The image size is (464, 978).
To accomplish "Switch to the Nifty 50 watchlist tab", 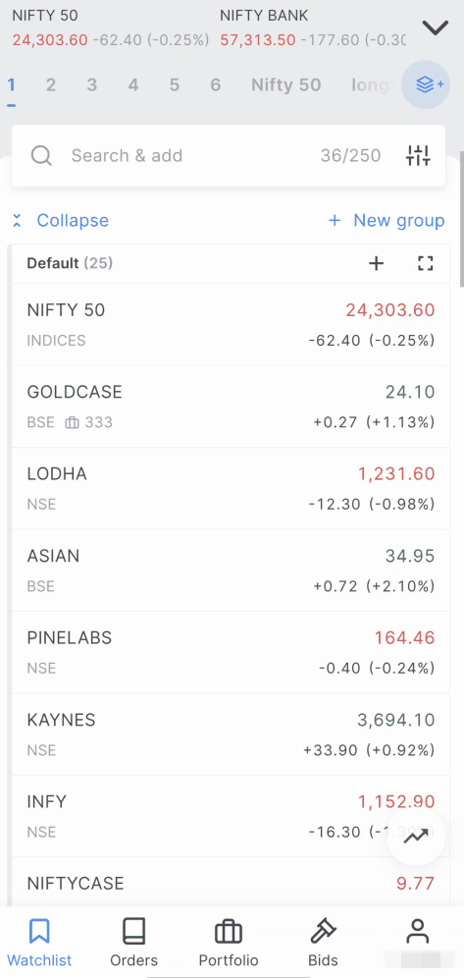I will [x=285, y=84].
